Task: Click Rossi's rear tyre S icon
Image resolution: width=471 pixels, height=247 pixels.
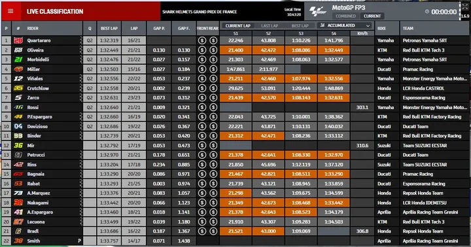Action: click(x=213, y=107)
